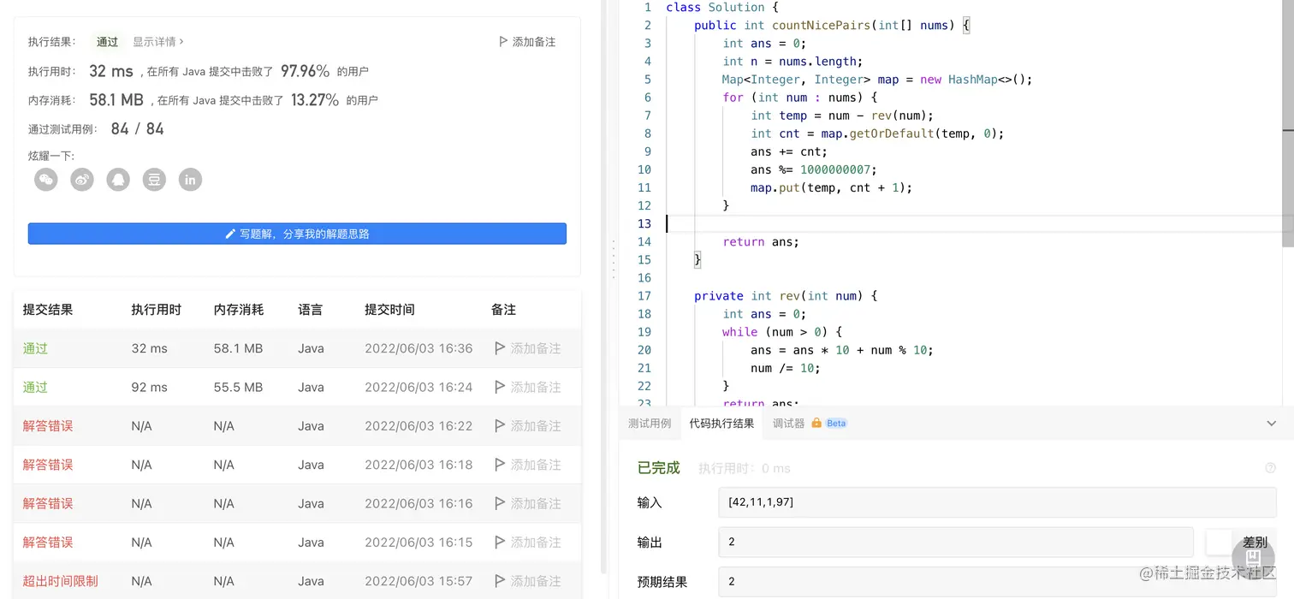Image resolution: width=1294 pixels, height=599 pixels.
Task: Open 解答错误 submission from 16:15
Action: tap(48, 542)
